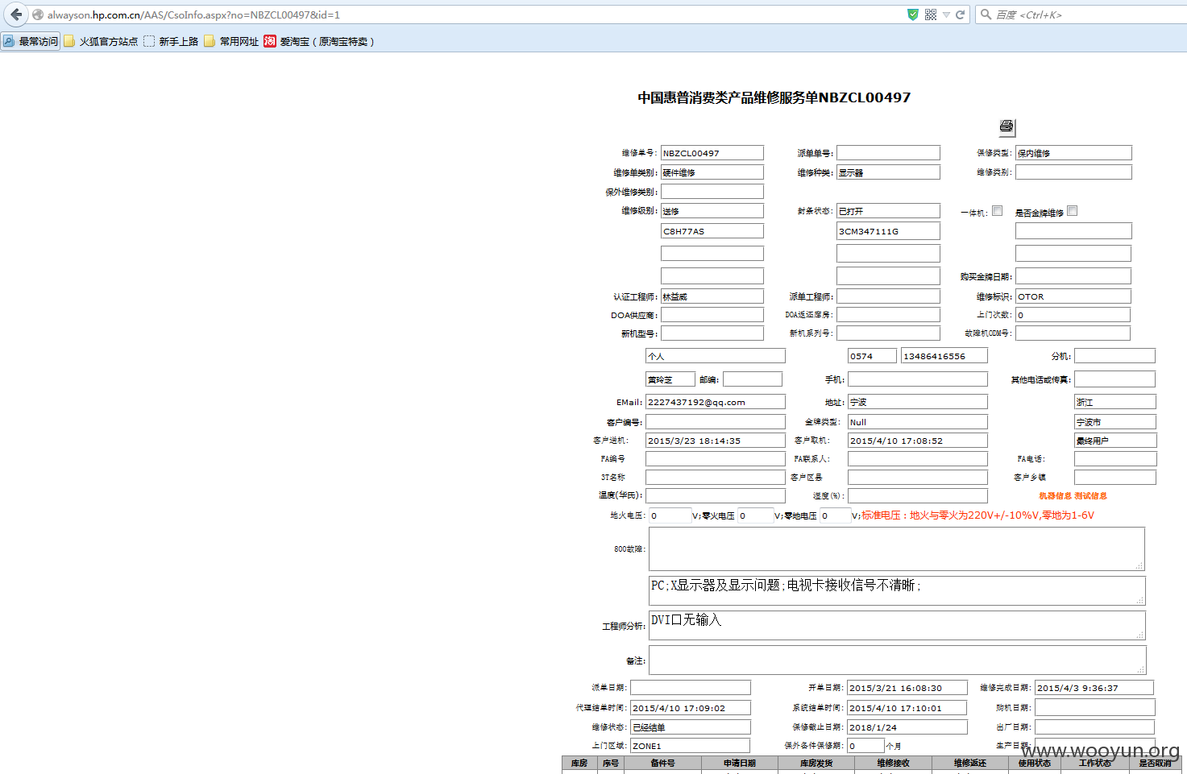
Task: Open the 最常访问 bookmark button
Action: tap(31, 41)
